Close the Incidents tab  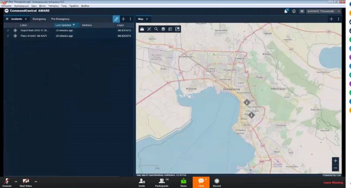tap(26, 19)
